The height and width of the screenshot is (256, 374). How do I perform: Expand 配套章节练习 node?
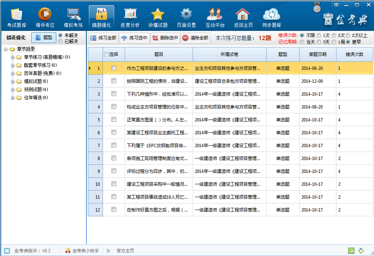(13, 65)
